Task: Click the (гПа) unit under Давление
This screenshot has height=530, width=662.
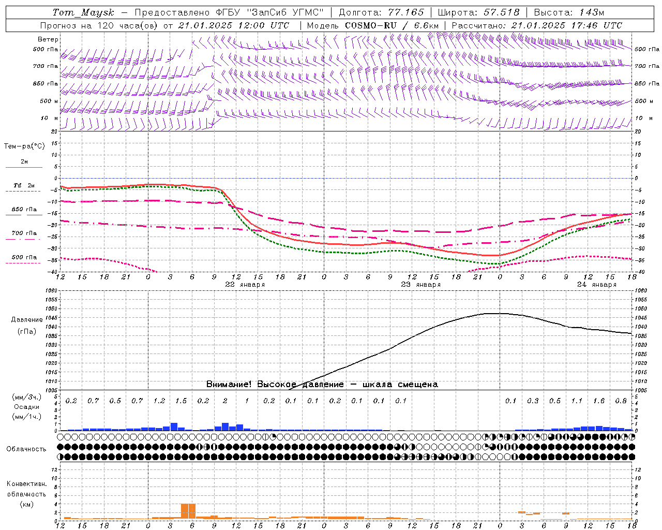Action: click(27, 331)
